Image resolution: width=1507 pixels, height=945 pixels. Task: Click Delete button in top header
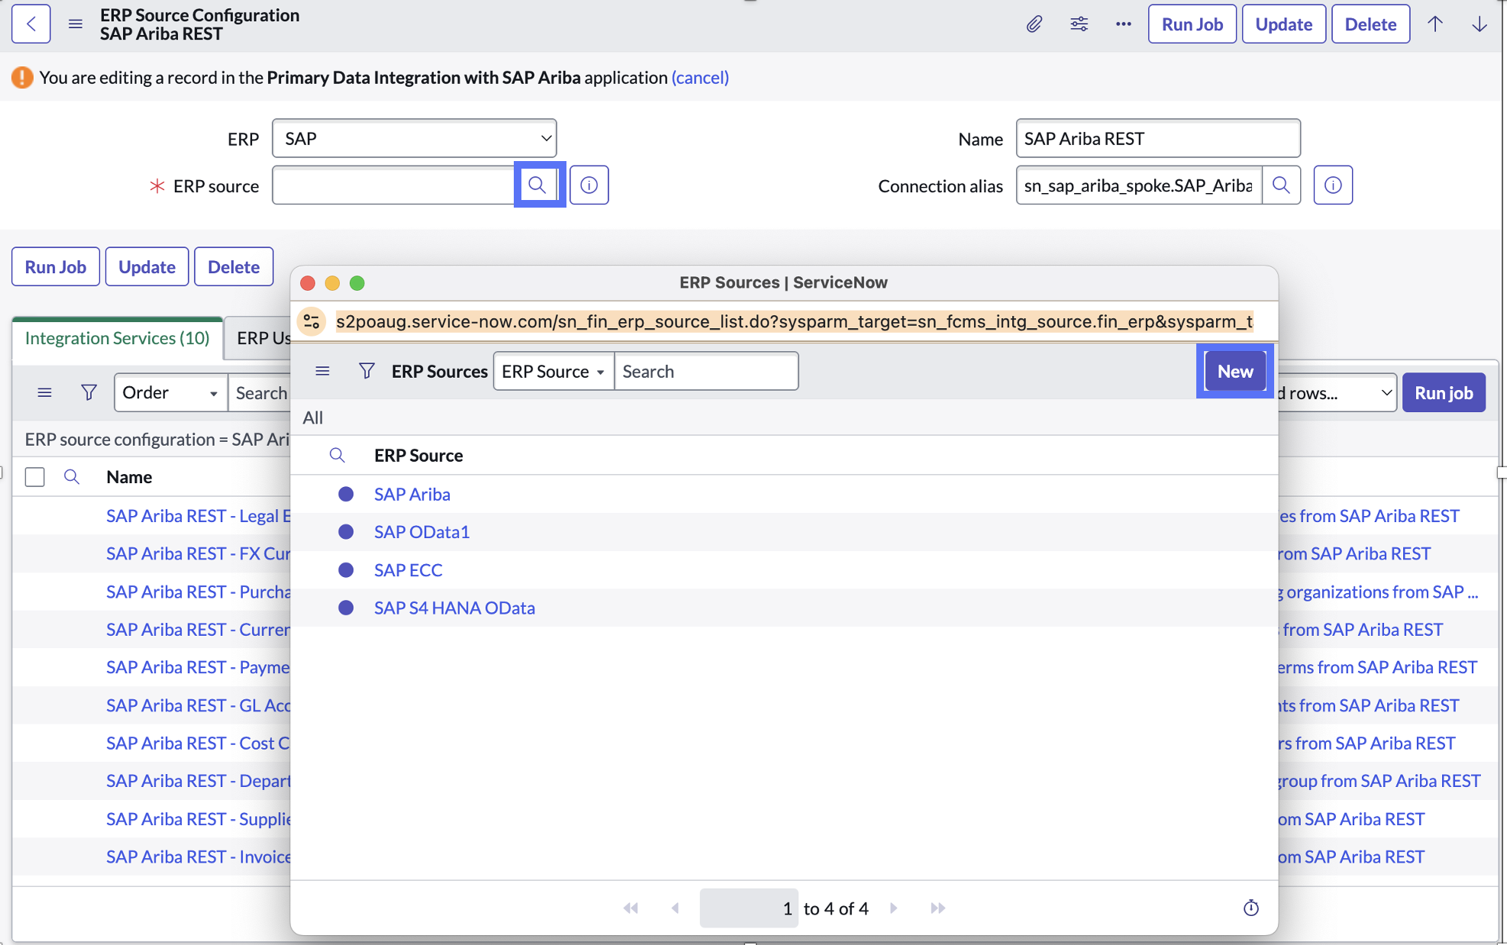(1370, 24)
